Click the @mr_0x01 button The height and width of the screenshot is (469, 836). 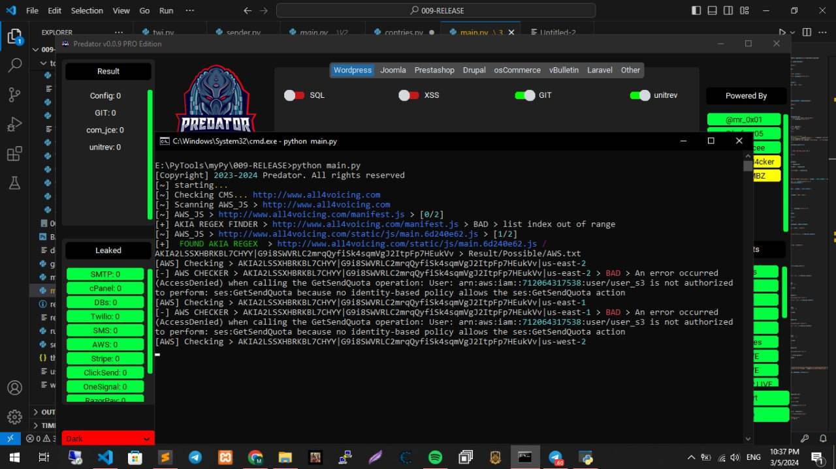744,119
